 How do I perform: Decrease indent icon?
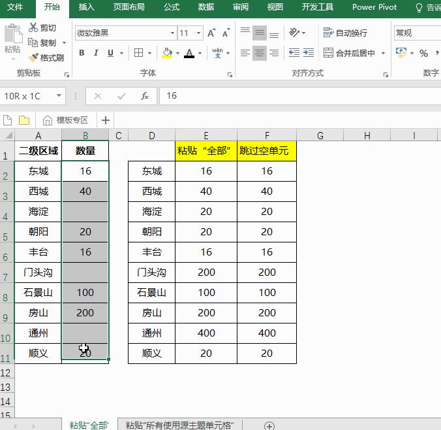point(294,53)
